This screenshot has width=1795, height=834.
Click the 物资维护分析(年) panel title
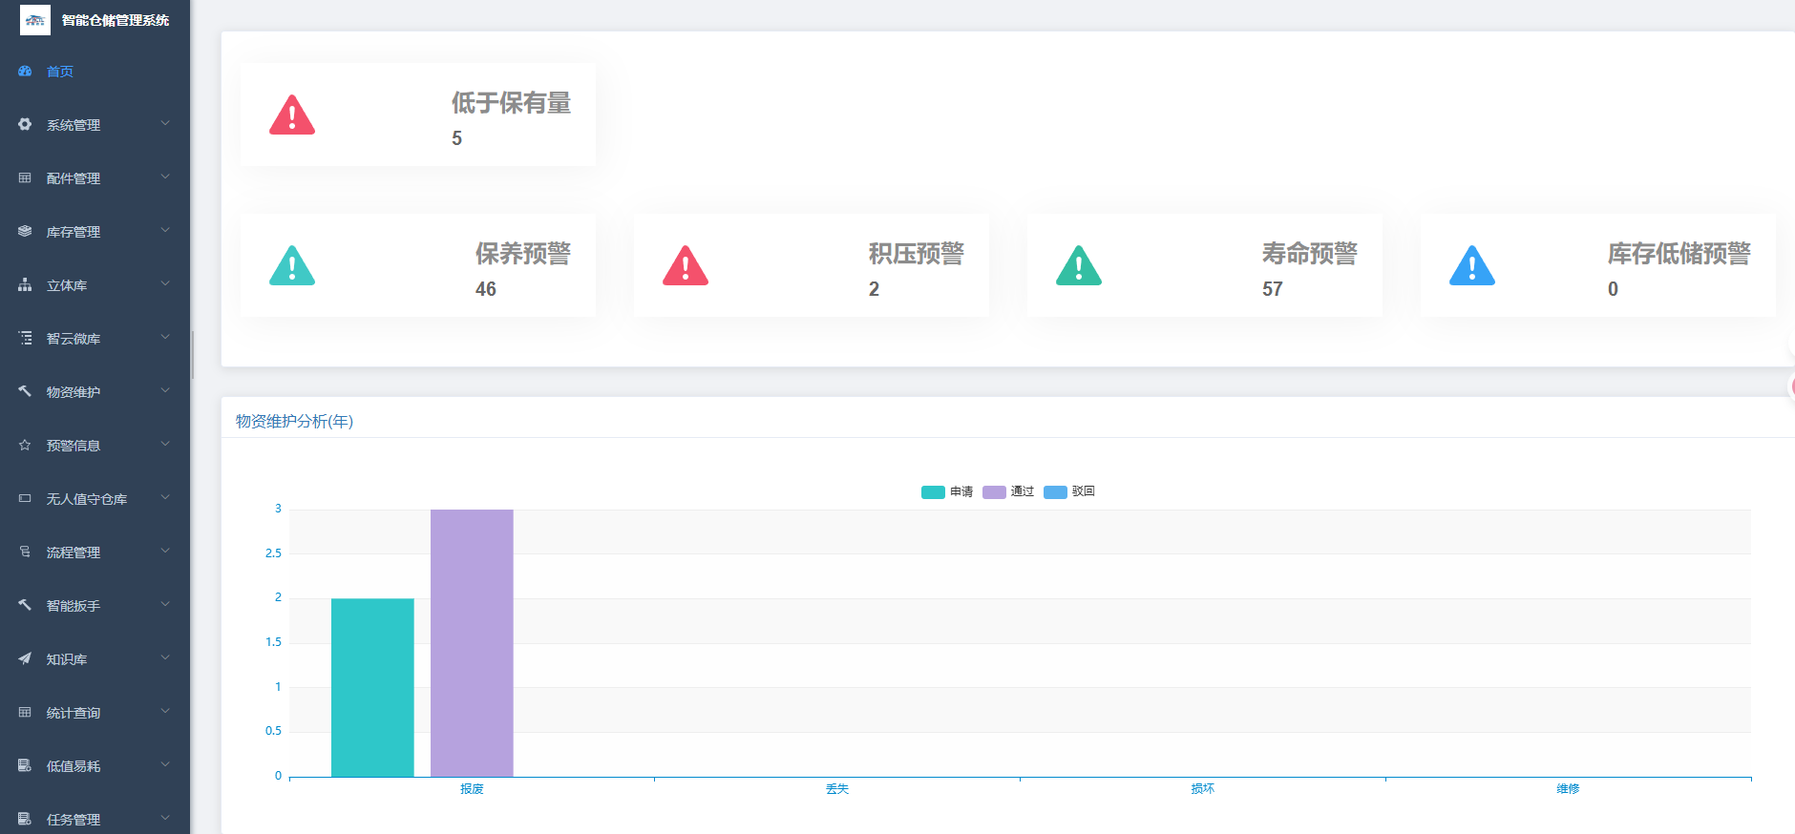pos(294,422)
